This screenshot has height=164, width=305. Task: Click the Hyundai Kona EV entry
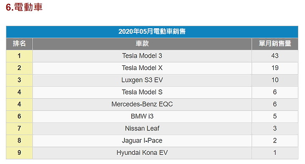[x=142, y=153]
